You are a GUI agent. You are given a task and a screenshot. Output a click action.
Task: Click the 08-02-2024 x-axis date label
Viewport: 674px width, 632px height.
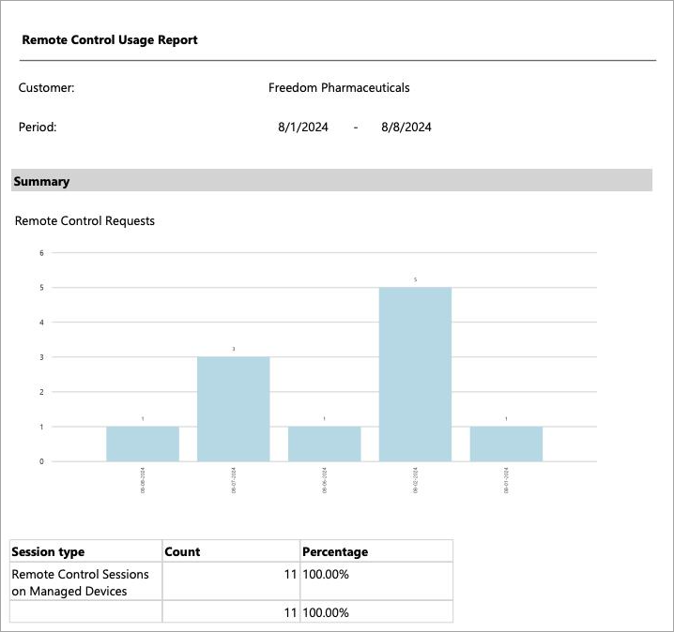416,482
